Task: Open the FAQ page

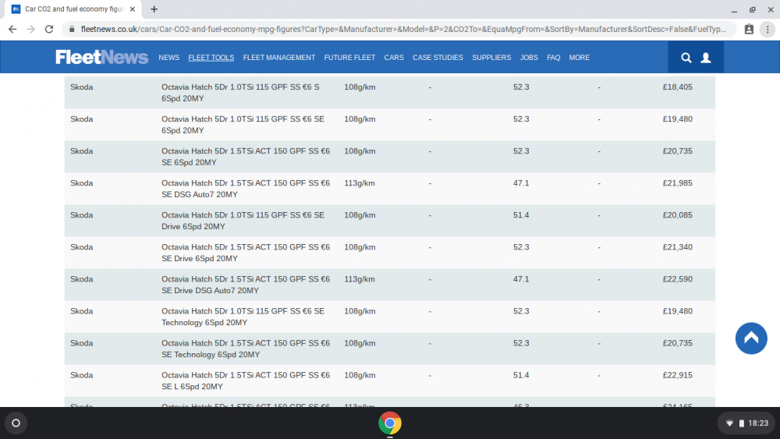Action: pyautogui.click(x=554, y=58)
